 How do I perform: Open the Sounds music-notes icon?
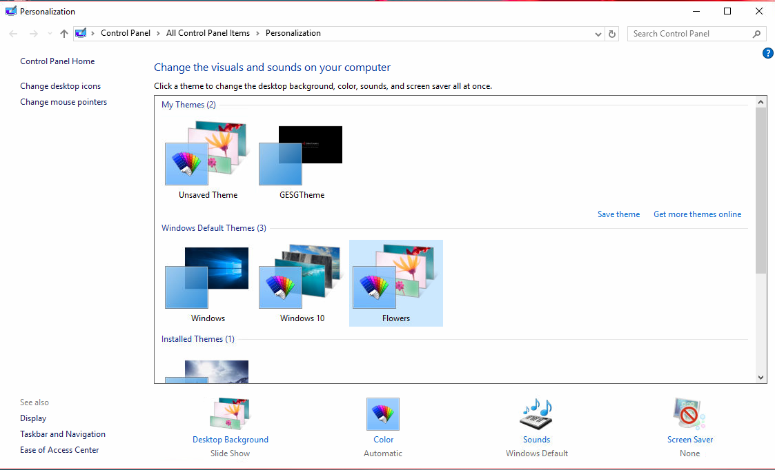pos(536,413)
